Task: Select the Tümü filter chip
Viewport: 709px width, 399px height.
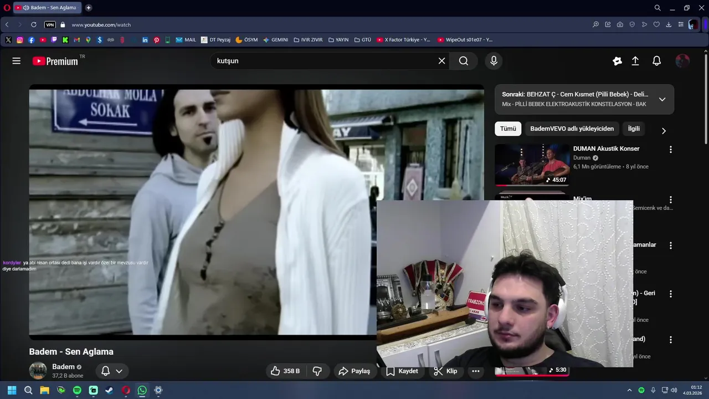Action: point(508,129)
